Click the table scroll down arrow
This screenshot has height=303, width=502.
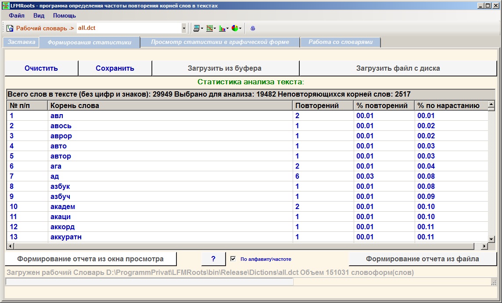(x=491, y=239)
